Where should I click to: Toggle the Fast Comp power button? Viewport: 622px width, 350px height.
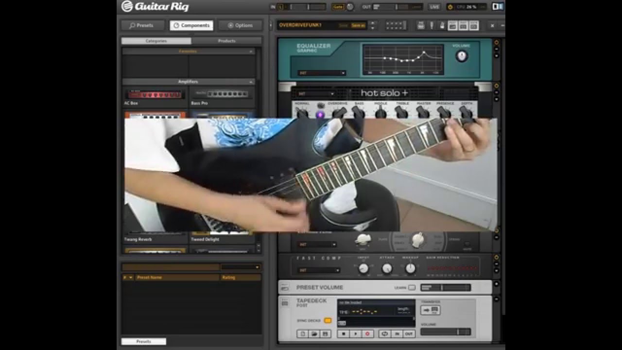pos(496,257)
